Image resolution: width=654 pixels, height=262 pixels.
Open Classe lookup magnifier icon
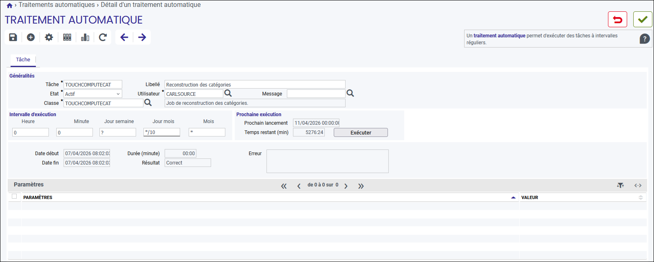[x=148, y=103]
